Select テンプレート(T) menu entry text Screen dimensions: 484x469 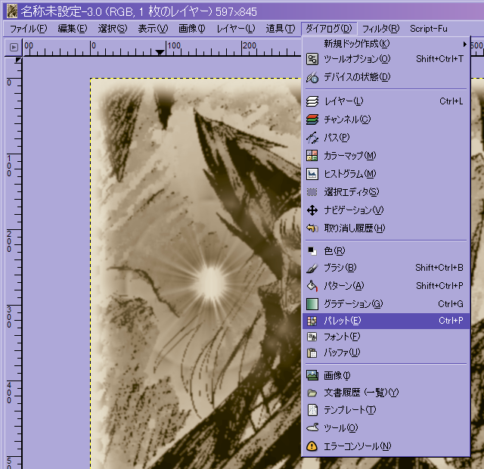point(350,410)
